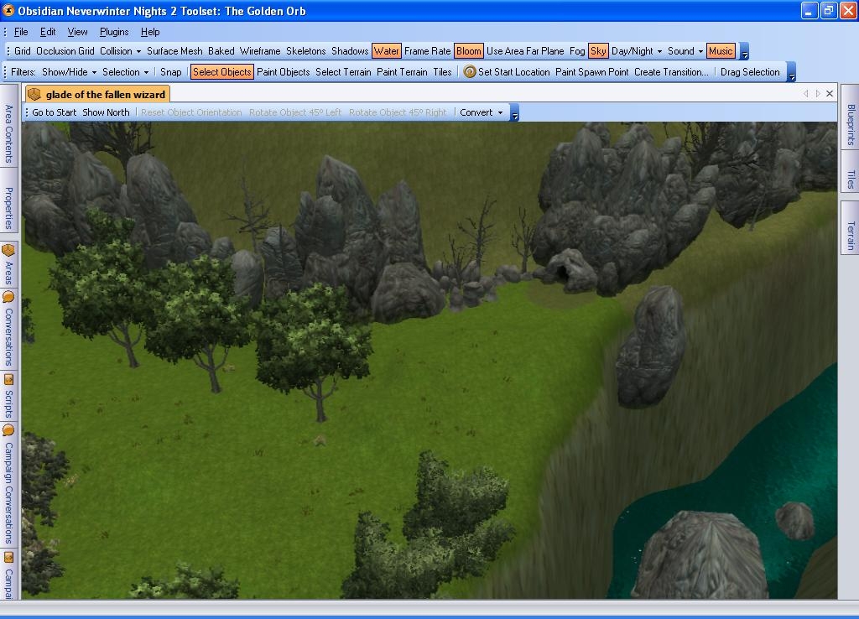Screen dimensions: 859x619
Task: Toggle Water rendering off
Action: (x=386, y=51)
